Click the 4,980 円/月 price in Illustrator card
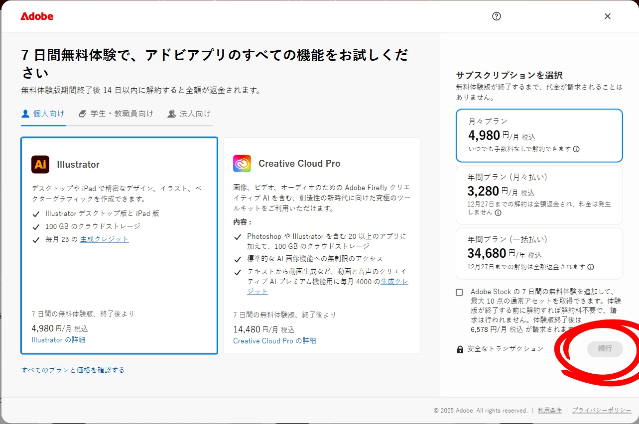This screenshot has height=424, width=639. (60, 328)
